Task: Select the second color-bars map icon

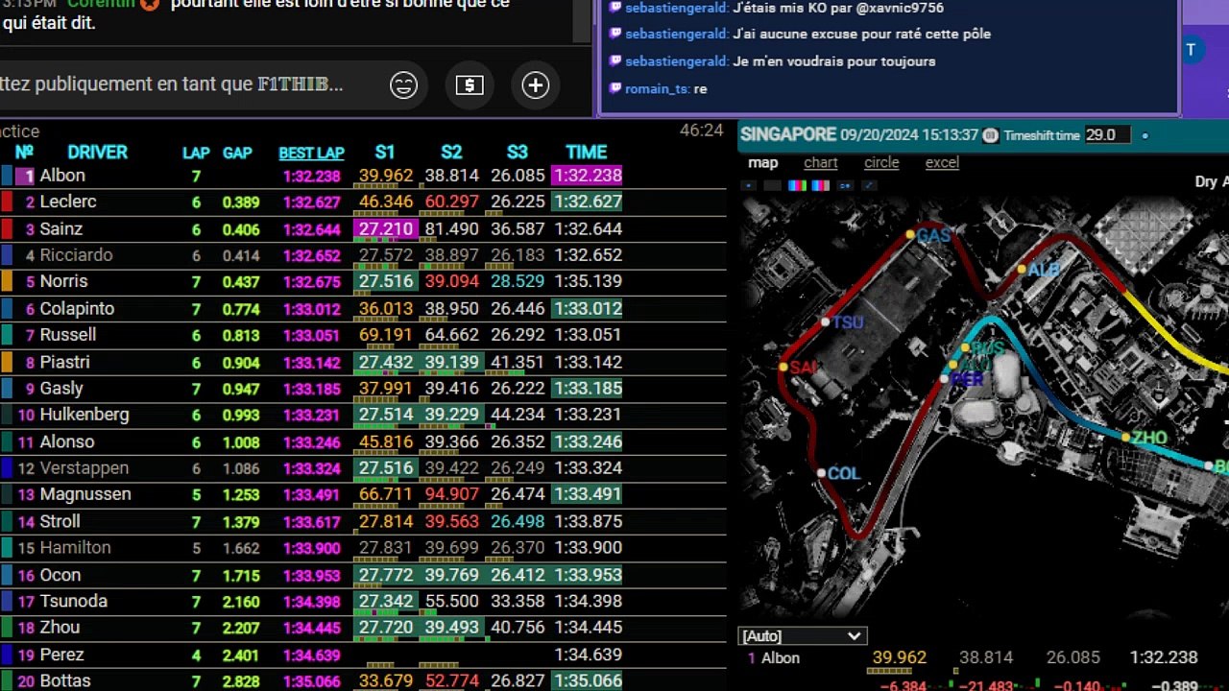Action: [821, 185]
